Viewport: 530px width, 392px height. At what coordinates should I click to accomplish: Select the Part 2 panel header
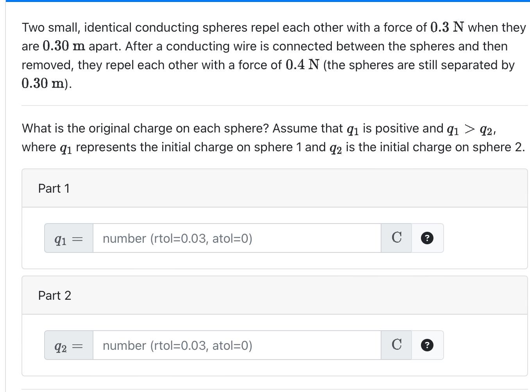click(55, 295)
